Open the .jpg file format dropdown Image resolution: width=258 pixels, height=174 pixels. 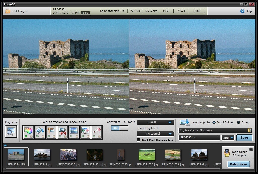(228, 138)
